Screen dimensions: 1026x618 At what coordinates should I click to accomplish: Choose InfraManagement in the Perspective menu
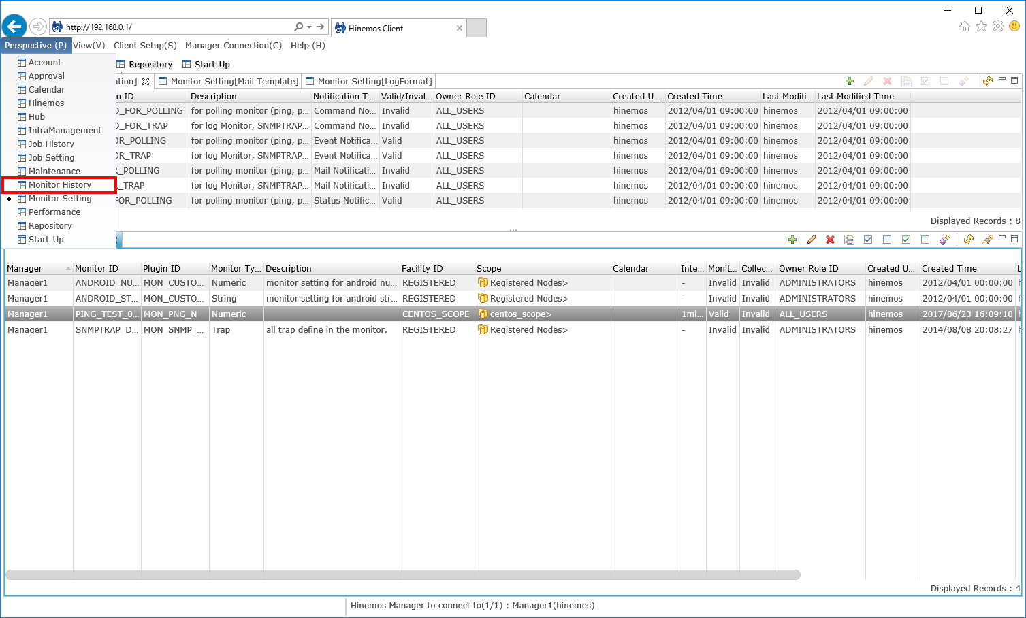pyautogui.click(x=59, y=131)
